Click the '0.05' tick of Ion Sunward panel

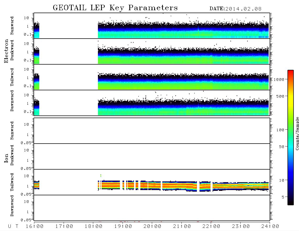tap(26, 143)
